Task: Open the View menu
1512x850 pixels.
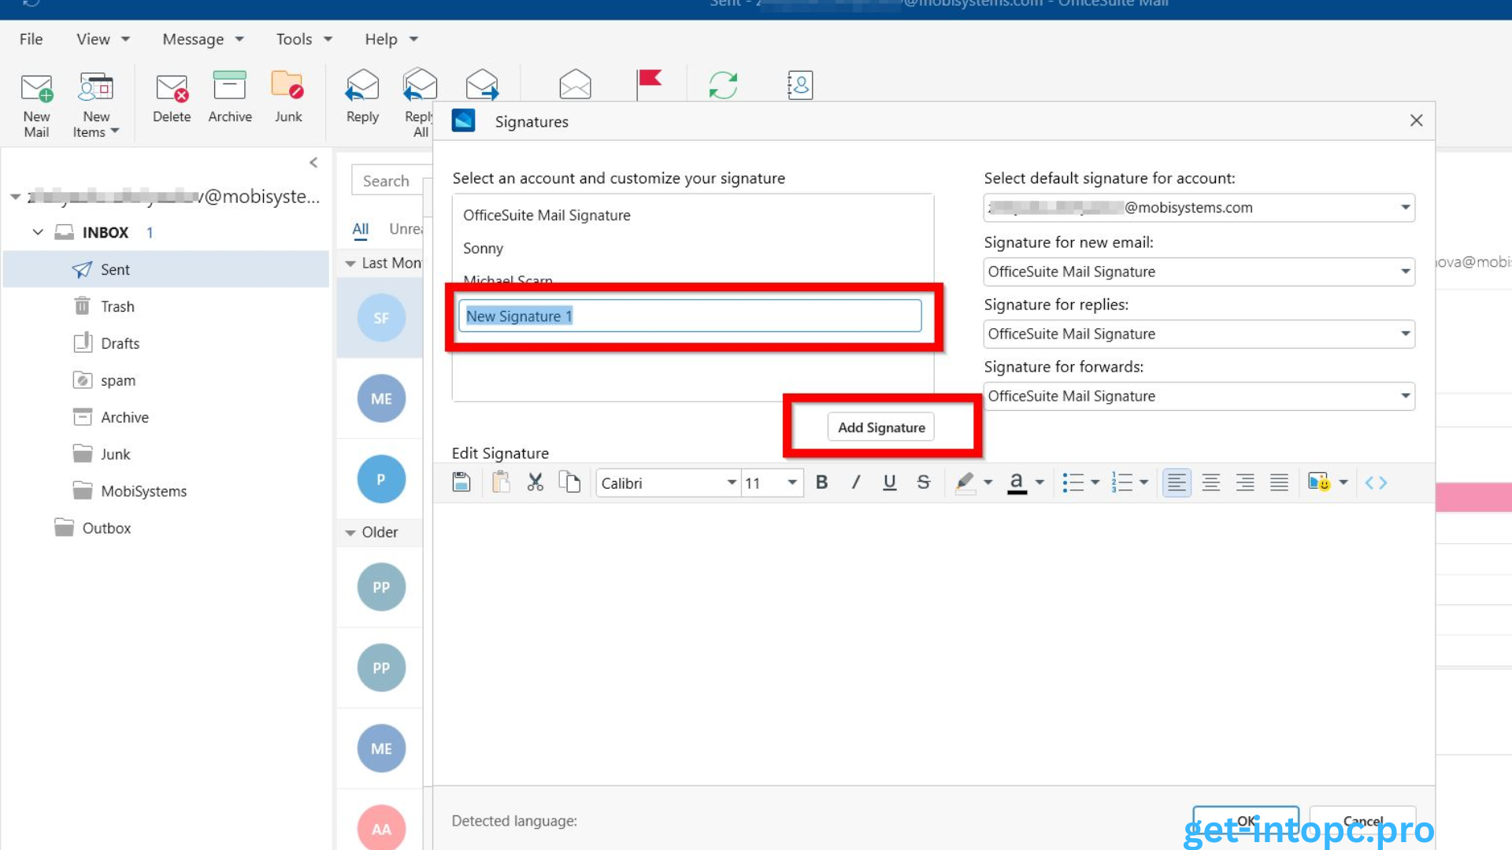Action: (102, 39)
